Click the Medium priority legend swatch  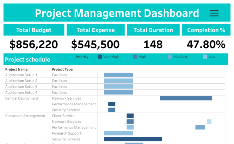click(170, 57)
